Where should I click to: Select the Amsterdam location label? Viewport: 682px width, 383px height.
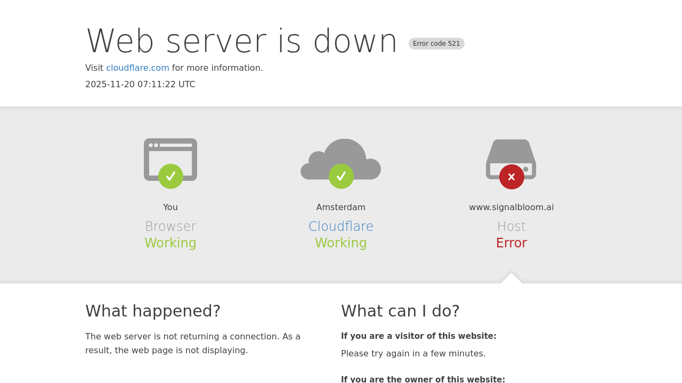tap(341, 207)
